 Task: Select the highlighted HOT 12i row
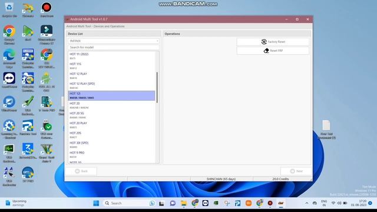[111, 95]
